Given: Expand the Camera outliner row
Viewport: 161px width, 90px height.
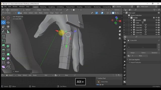Looking at the screenshot, I should tap(131, 20).
